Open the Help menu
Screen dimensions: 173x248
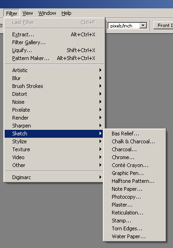click(66, 13)
